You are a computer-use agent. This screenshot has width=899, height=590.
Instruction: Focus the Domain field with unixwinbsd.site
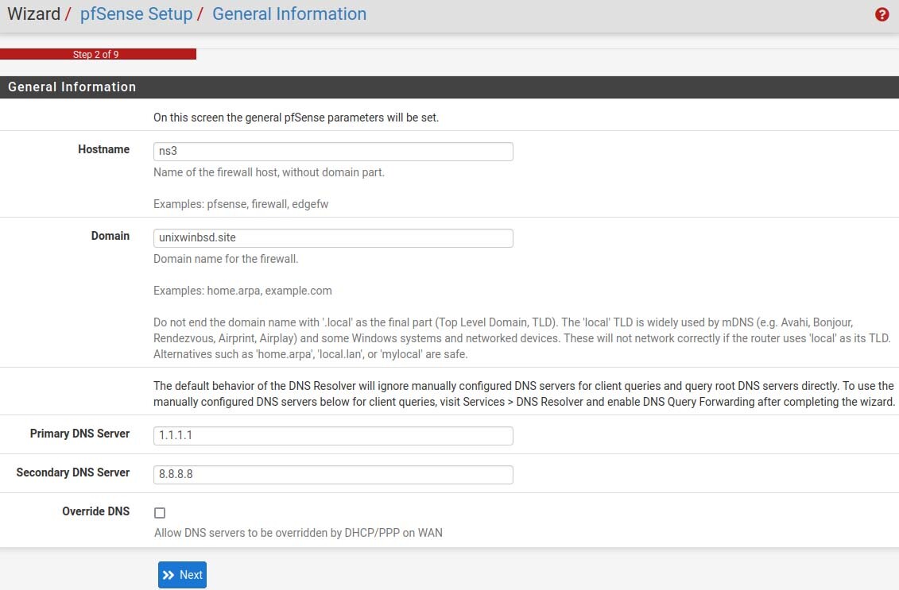[333, 237]
